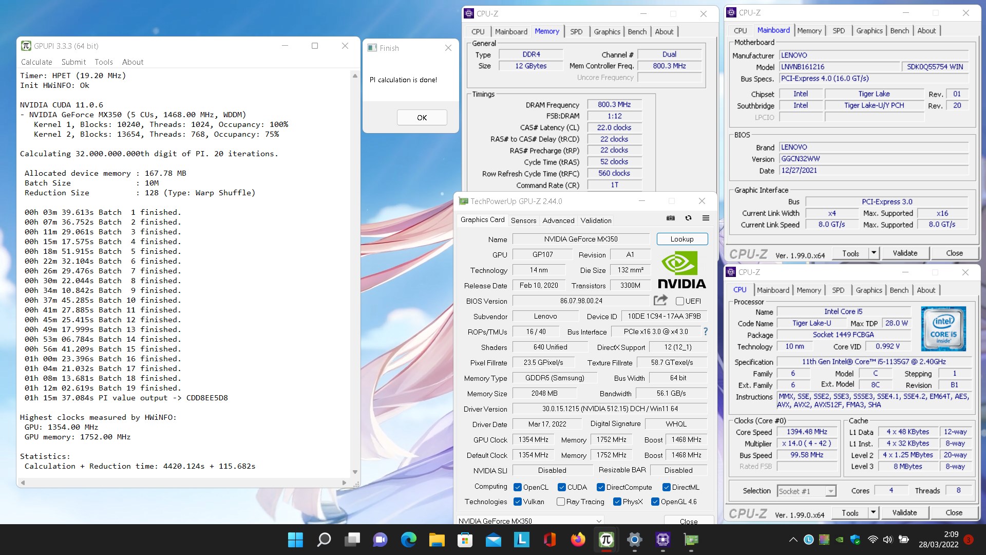Screen dimensions: 986x555
Task: Toggle the UEFI checkbox in GPU-Z
Action: pos(680,301)
